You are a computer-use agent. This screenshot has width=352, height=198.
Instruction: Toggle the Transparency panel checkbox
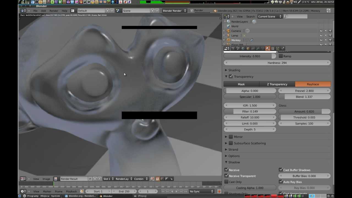coord(231,76)
